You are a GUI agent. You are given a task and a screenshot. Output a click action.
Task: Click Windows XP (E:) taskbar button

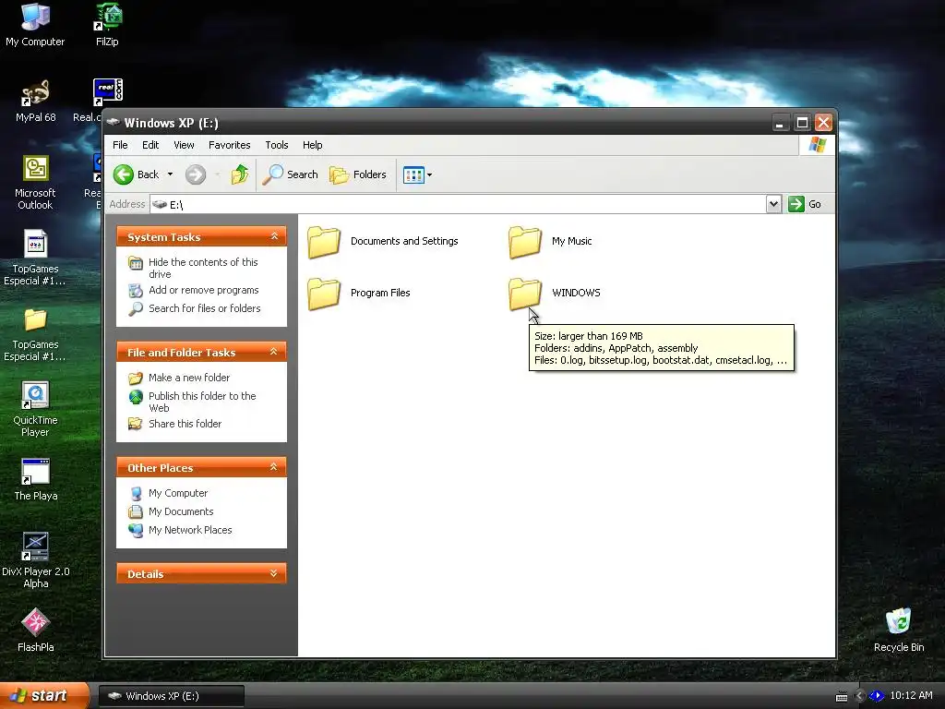point(171,696)
